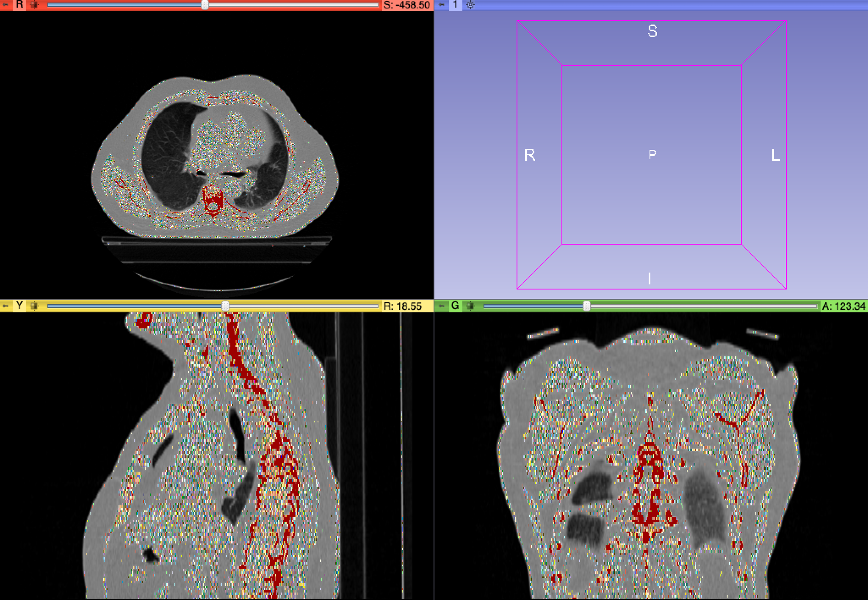Fit Red slice to window icon
This screenshot has width=868, height=601.
point(35,5)
